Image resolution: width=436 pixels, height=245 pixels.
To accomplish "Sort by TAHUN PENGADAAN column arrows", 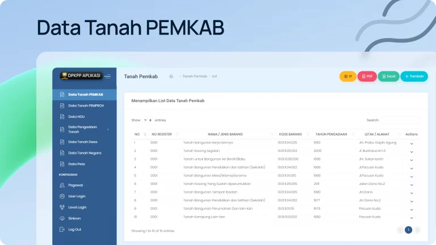I will (353, 134).
